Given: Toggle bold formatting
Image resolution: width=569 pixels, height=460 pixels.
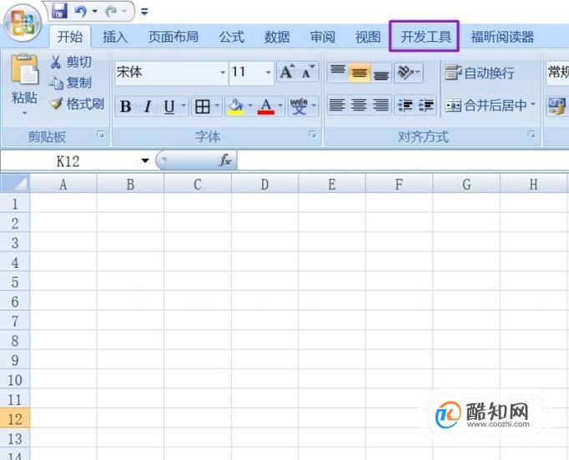Looking at the screenshot, I should tap(125, 107).
